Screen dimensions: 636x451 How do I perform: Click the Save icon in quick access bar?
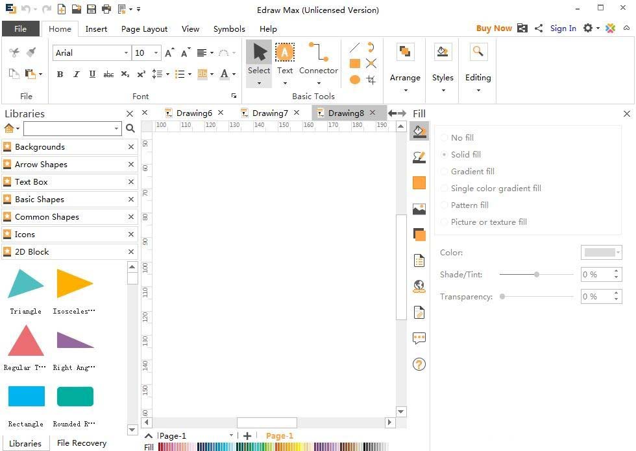[92, 9]
